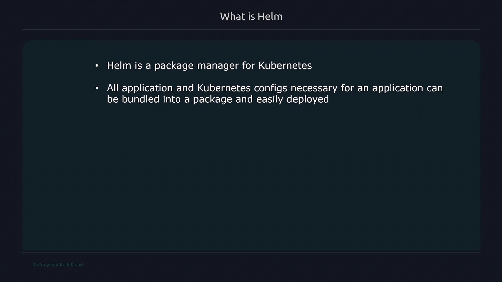Click the word "bundled" in the second bullet

point(140,99)
